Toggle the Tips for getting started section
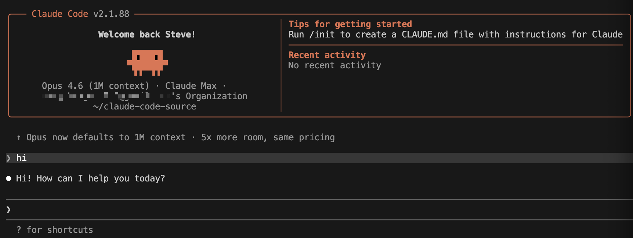The width and height of the screenshot is (633, 238). click(x=350, y=24)
